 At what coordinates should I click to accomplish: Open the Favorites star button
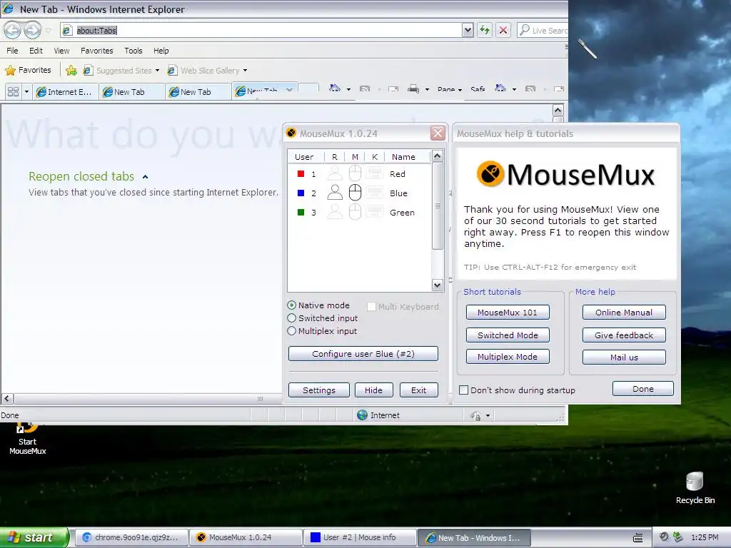pyautogui.click(x=29, y=71)
